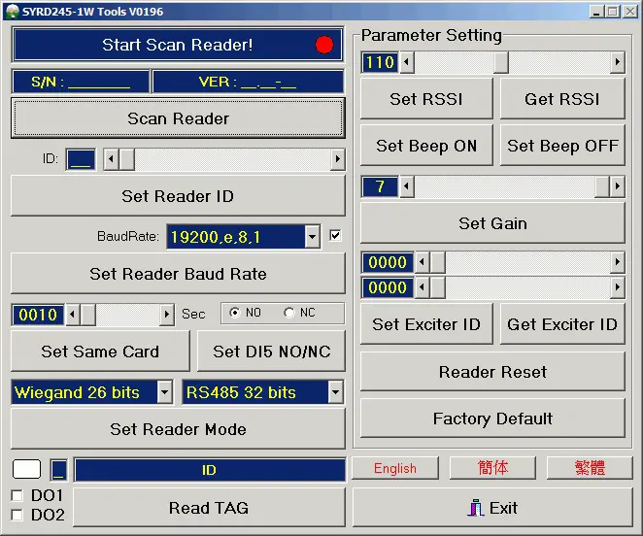This screenshot has width=643, height=536.
Task: Minimize the SYRD245-1W Tools window
Action: coord(596,12)
